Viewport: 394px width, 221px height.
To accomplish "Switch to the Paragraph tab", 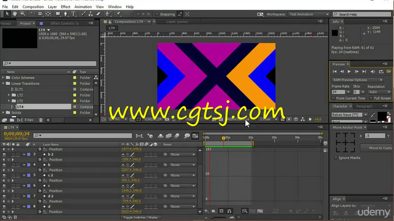I will 364,106.
